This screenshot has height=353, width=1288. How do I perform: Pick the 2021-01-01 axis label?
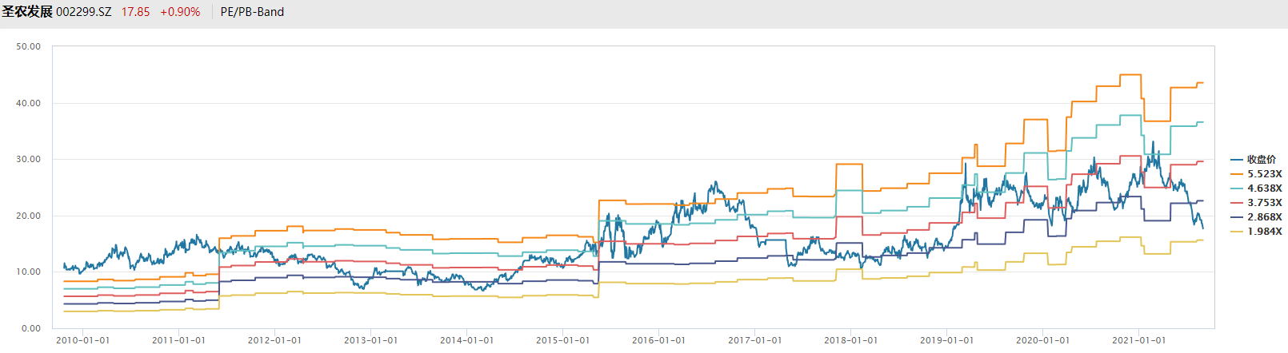1139,340
